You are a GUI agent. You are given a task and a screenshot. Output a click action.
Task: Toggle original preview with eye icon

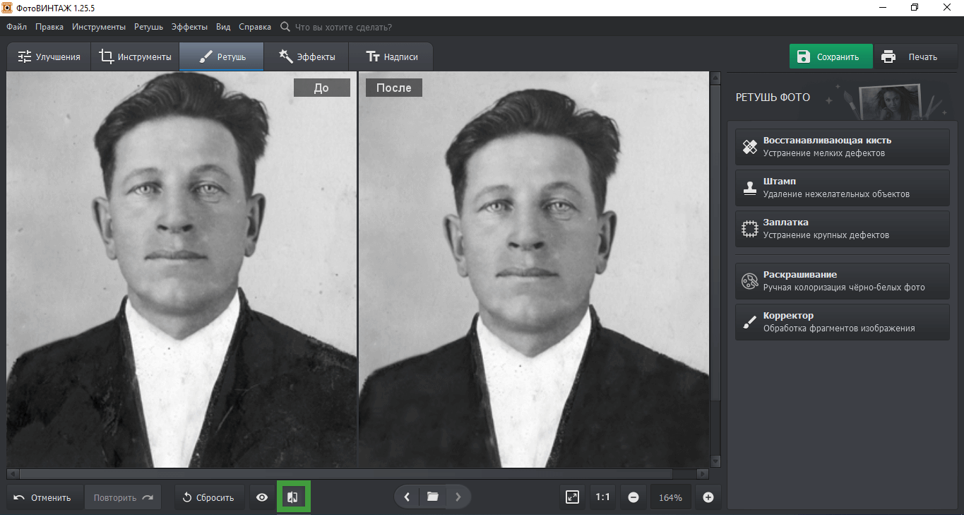pyautogui.click(x=262, y=497)
